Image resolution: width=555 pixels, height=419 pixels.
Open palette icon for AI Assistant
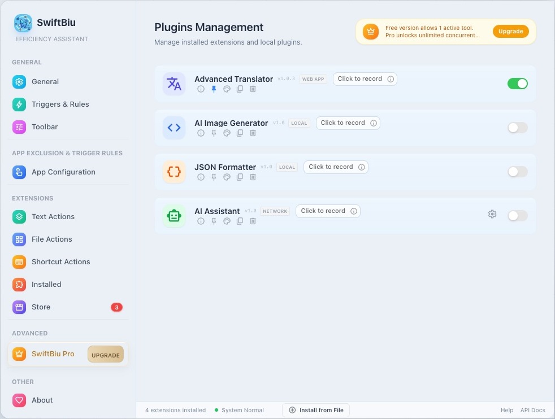click(227, 221)
